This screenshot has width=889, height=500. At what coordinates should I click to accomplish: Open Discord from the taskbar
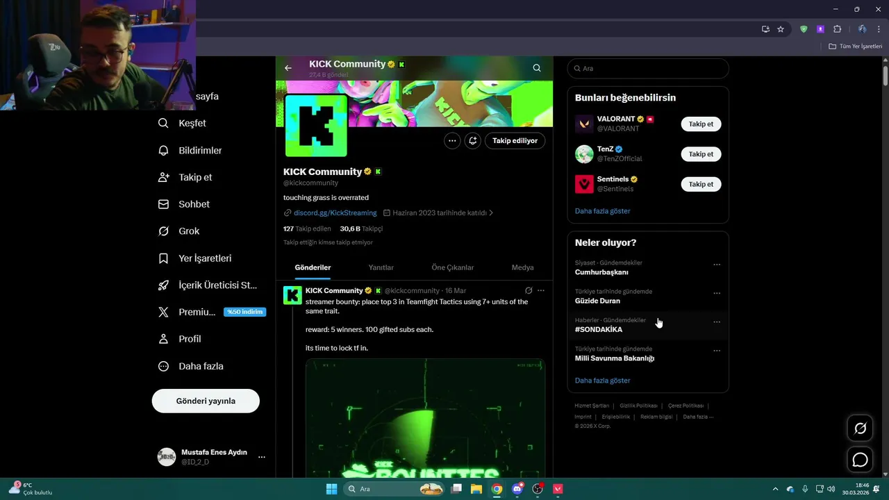click(x=517, y=489)
